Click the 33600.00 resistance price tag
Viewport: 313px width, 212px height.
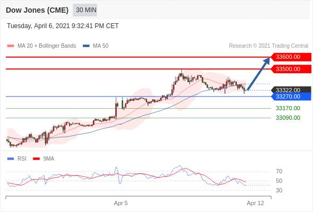click(x=291, y=57)
